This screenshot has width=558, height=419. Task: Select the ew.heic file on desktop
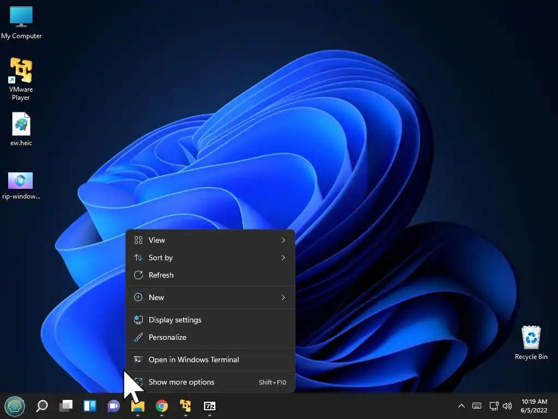tap(21, 129)
